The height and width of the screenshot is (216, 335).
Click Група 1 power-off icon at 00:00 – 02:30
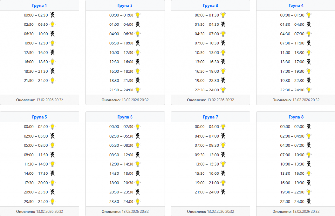[52, 15]
